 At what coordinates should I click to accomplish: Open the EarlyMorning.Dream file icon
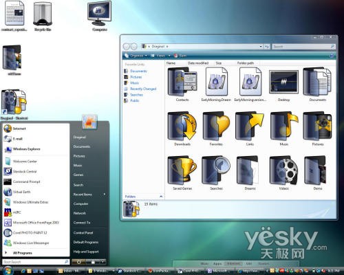pos(216,81)
